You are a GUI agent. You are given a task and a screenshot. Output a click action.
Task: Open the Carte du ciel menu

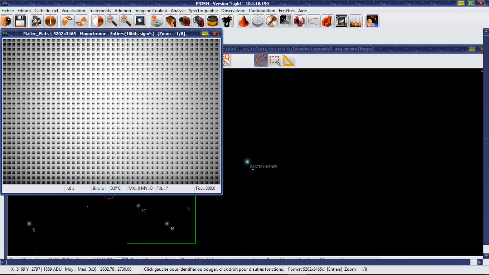46,11
